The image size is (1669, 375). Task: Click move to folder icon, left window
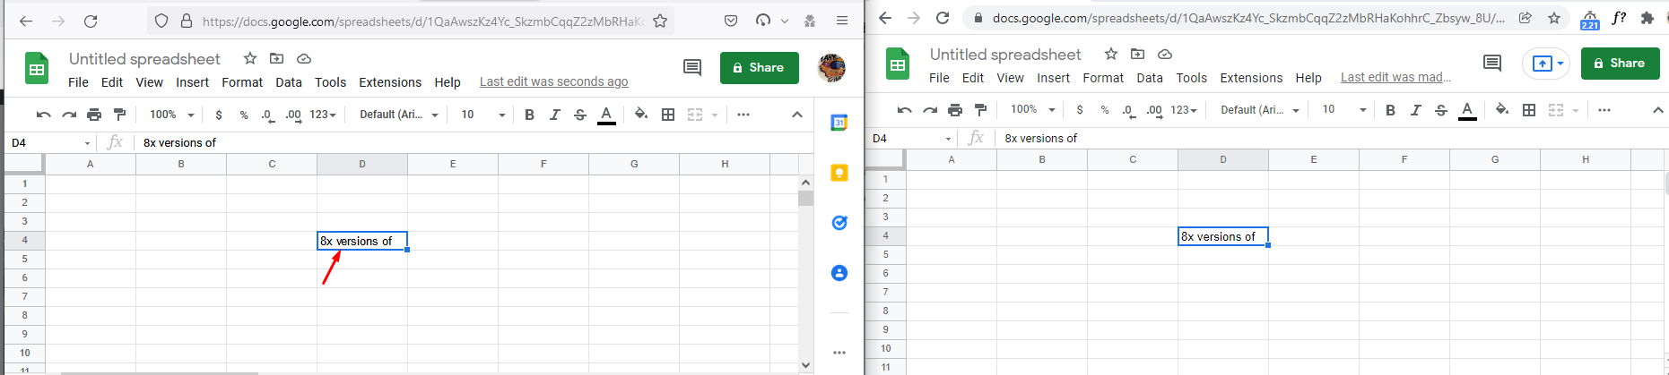click(x=277, y=58)
